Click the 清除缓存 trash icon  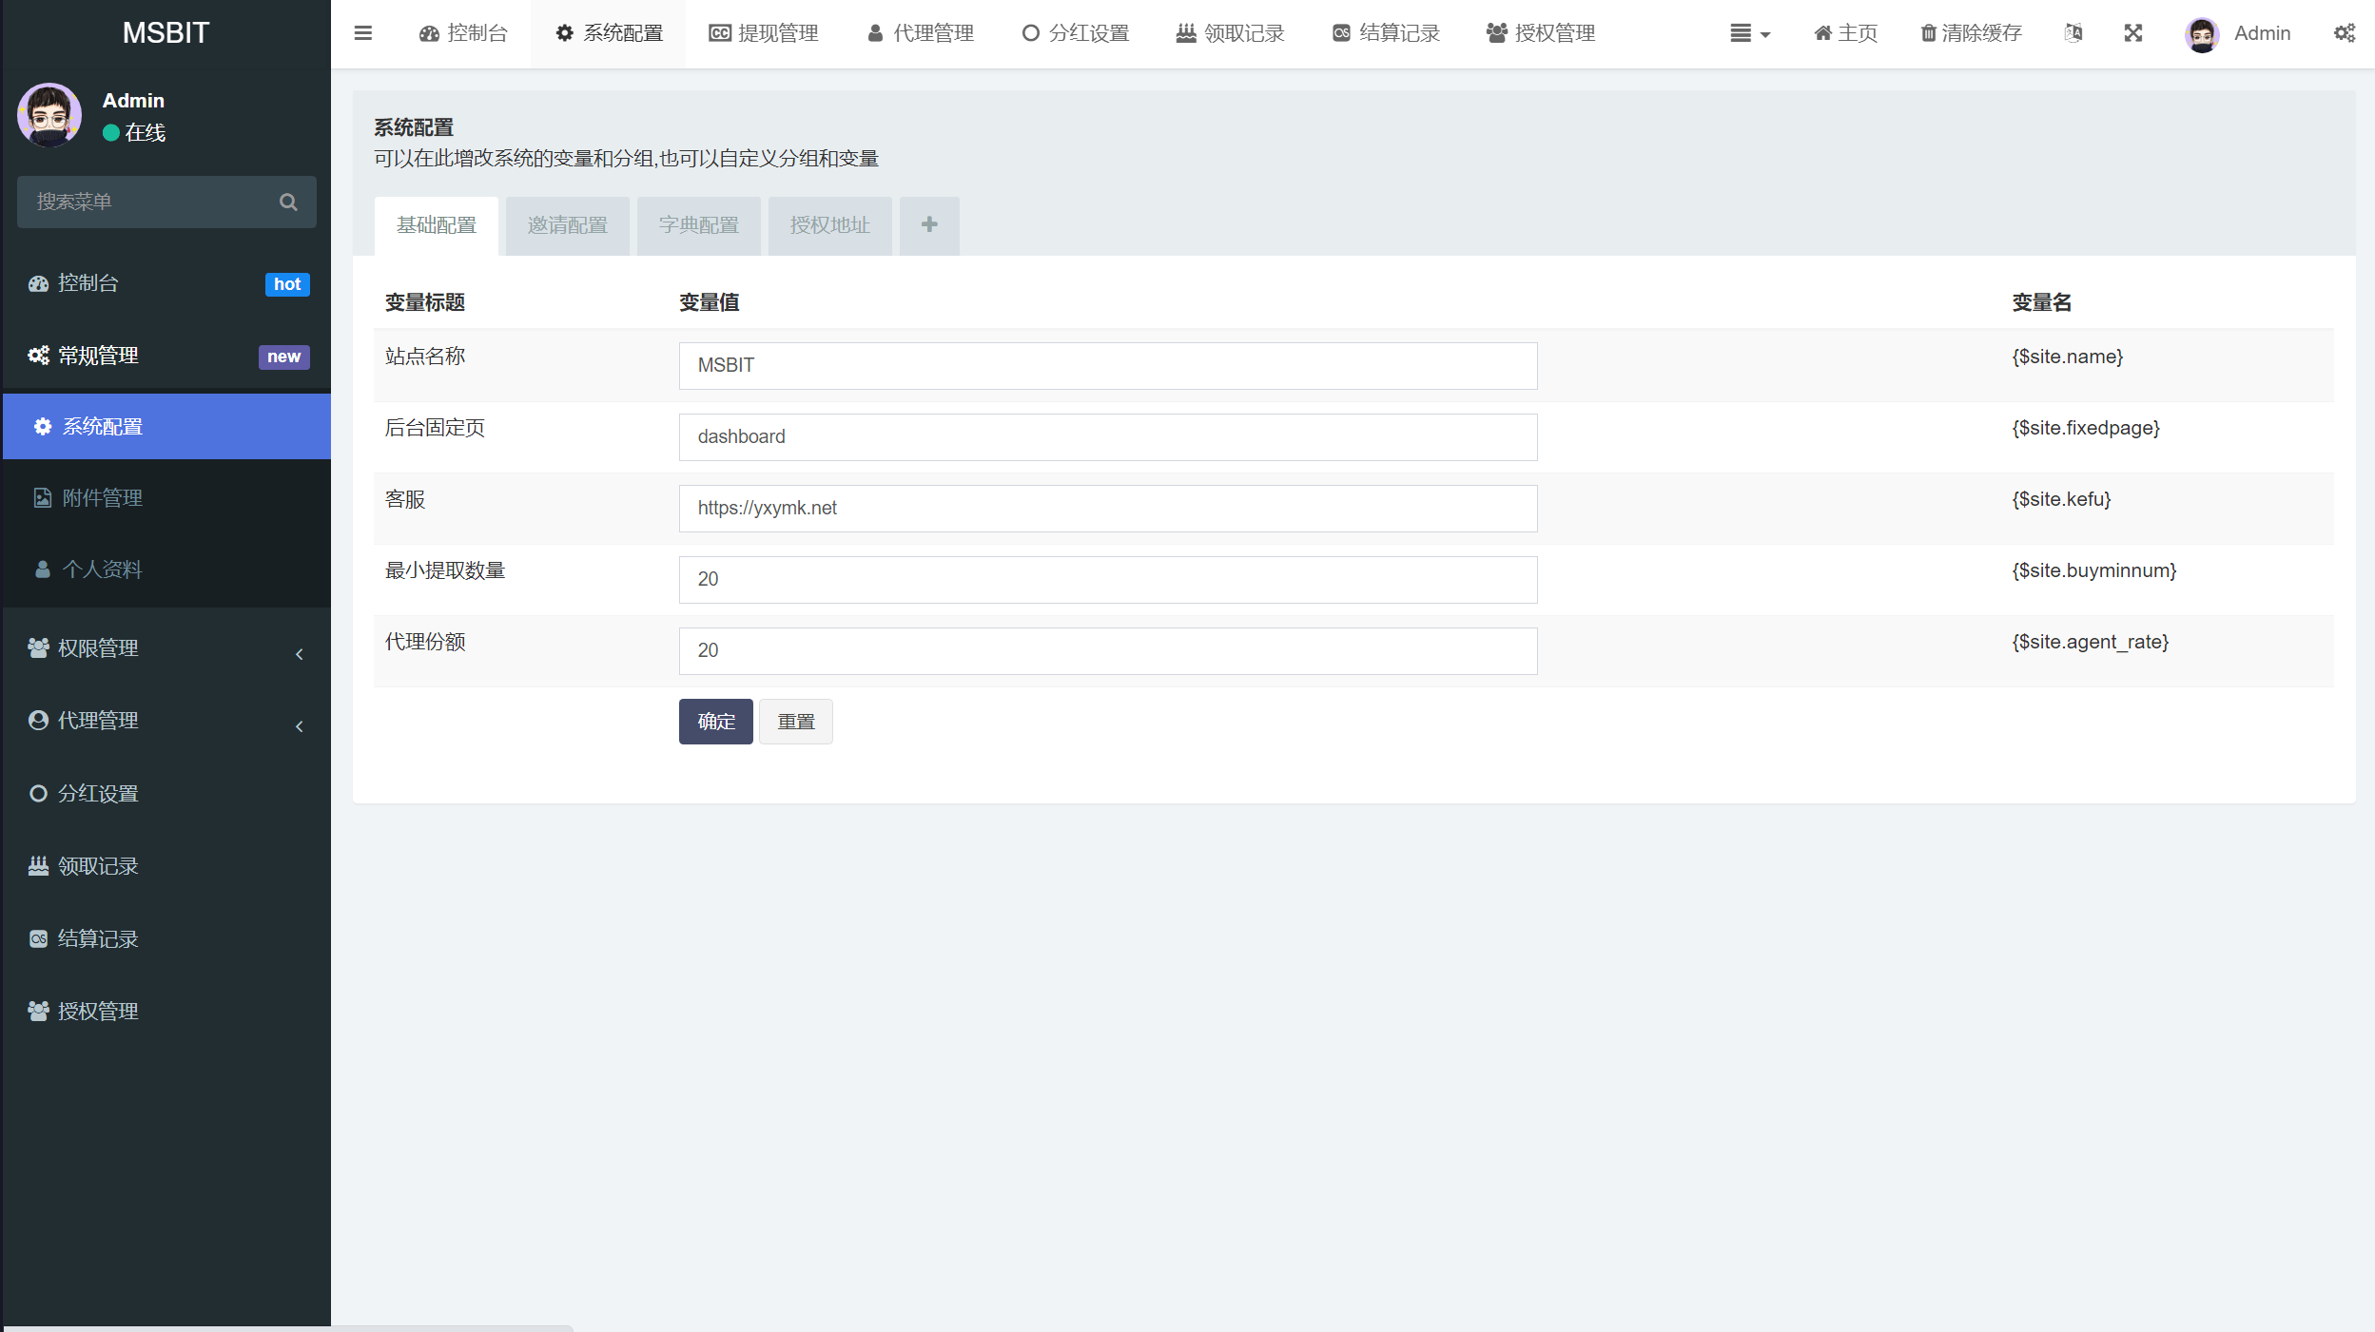point(1928,33)
